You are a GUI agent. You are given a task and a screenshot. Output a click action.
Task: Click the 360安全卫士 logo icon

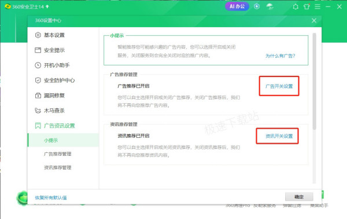point(8,6)
